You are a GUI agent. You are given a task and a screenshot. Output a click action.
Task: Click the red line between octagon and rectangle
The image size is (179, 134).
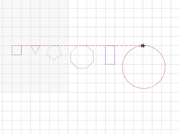96,46
